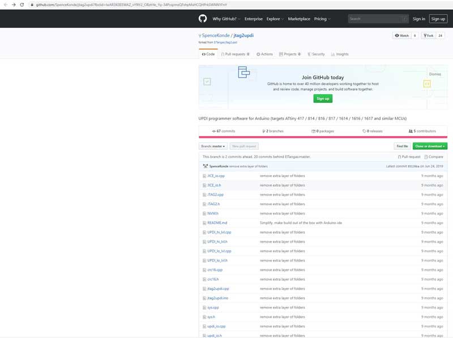Image resolution: width=453 pixels, height=338 pixels.
Task: Open the SpenceKonde user link
Action: pos(216,35)
